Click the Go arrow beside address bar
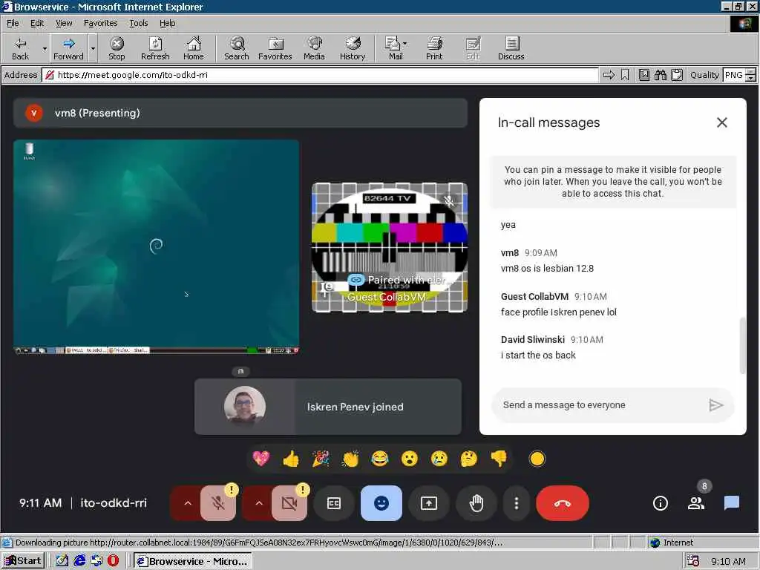This screenshot has height=570, width=760. pos(609,75)
